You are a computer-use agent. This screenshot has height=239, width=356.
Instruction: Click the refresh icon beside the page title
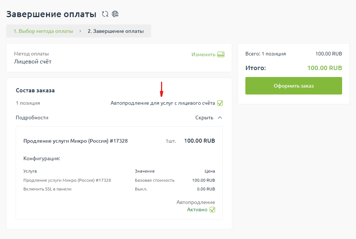point(105,14)
